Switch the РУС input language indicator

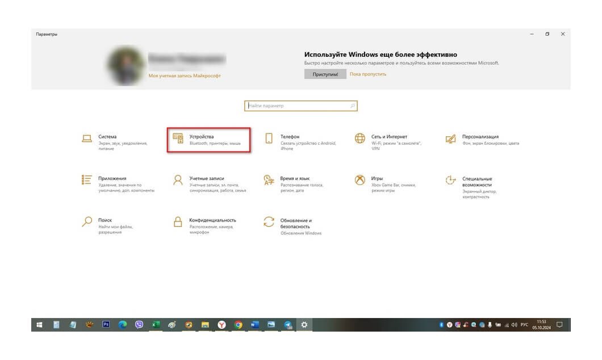pyautogui.click(x=524, y=325)
